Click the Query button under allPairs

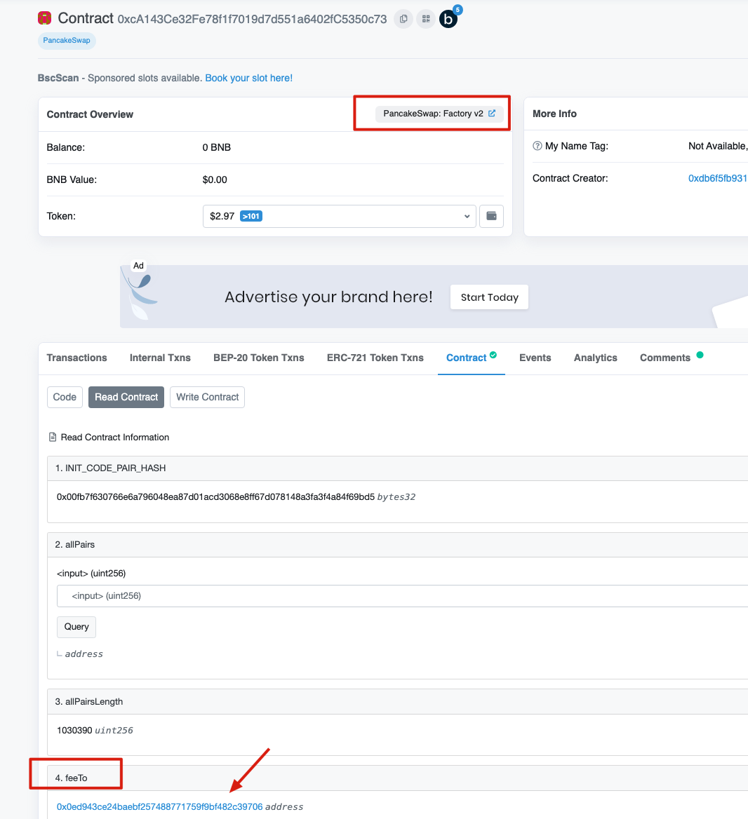pyautogui.click(x=76, y=627)
